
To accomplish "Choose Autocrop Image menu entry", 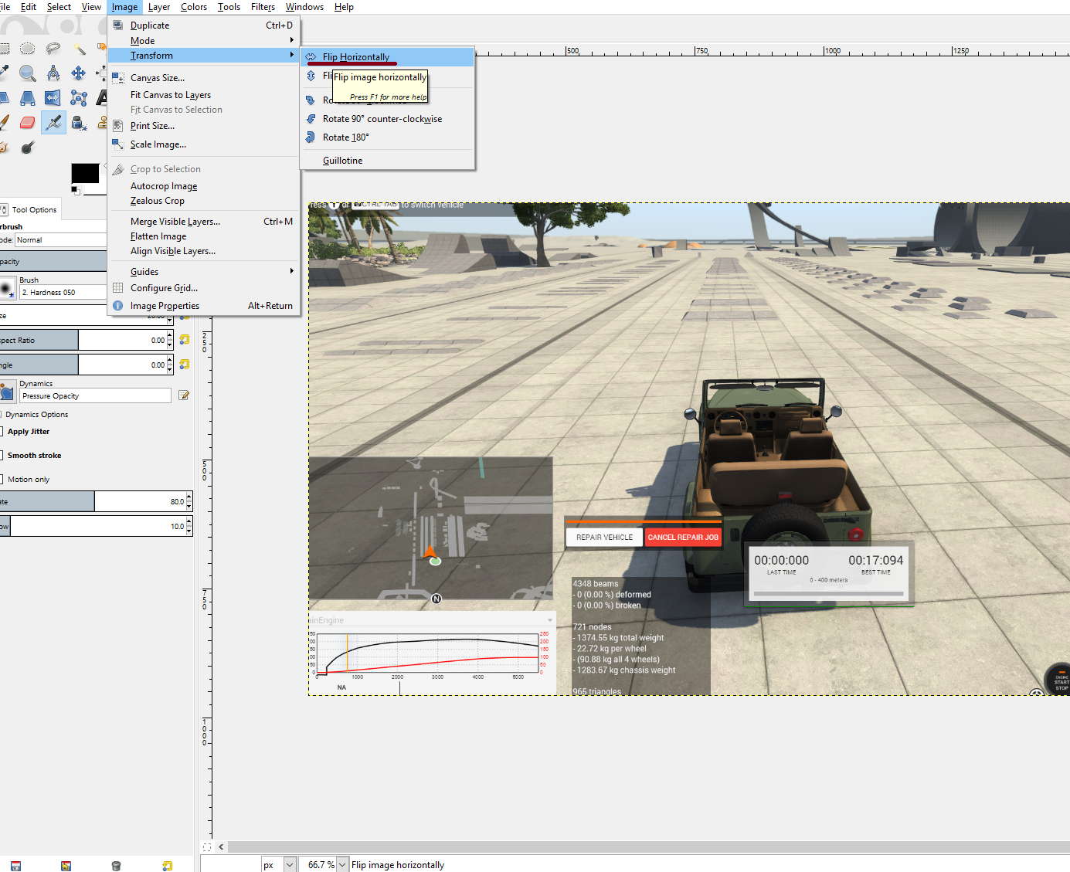I will point(204,186).
